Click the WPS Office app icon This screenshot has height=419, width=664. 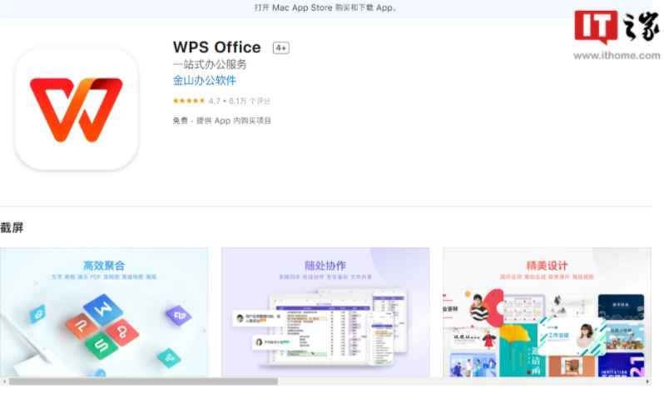coord(76,108)
